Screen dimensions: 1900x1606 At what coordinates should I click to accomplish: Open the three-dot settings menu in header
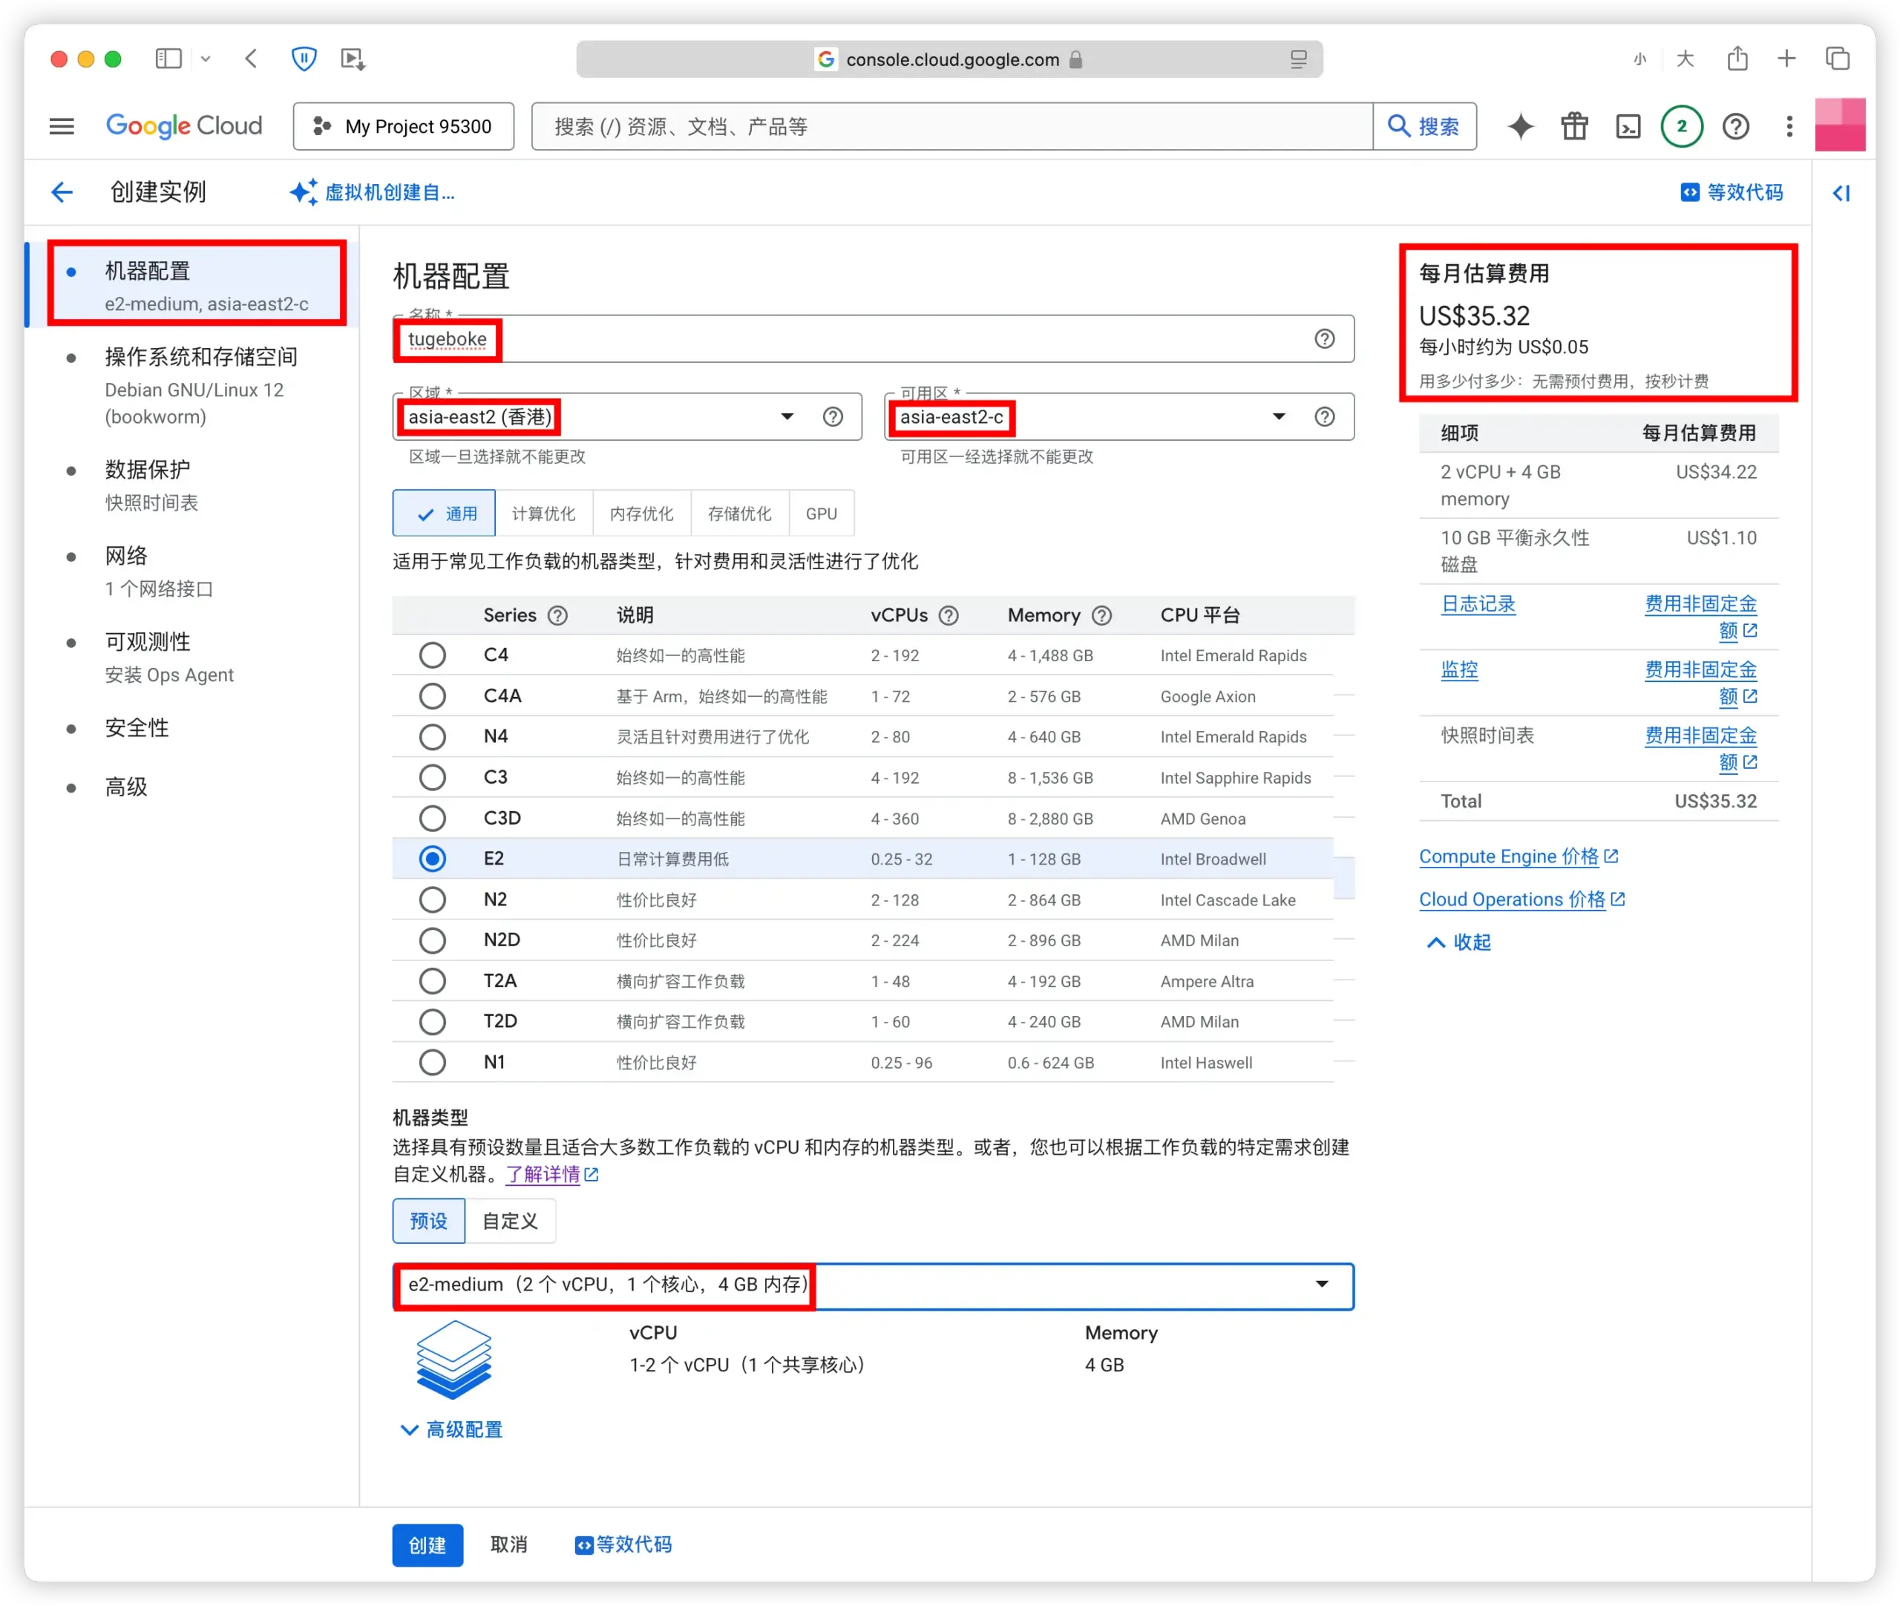[x=1789, y=125]
